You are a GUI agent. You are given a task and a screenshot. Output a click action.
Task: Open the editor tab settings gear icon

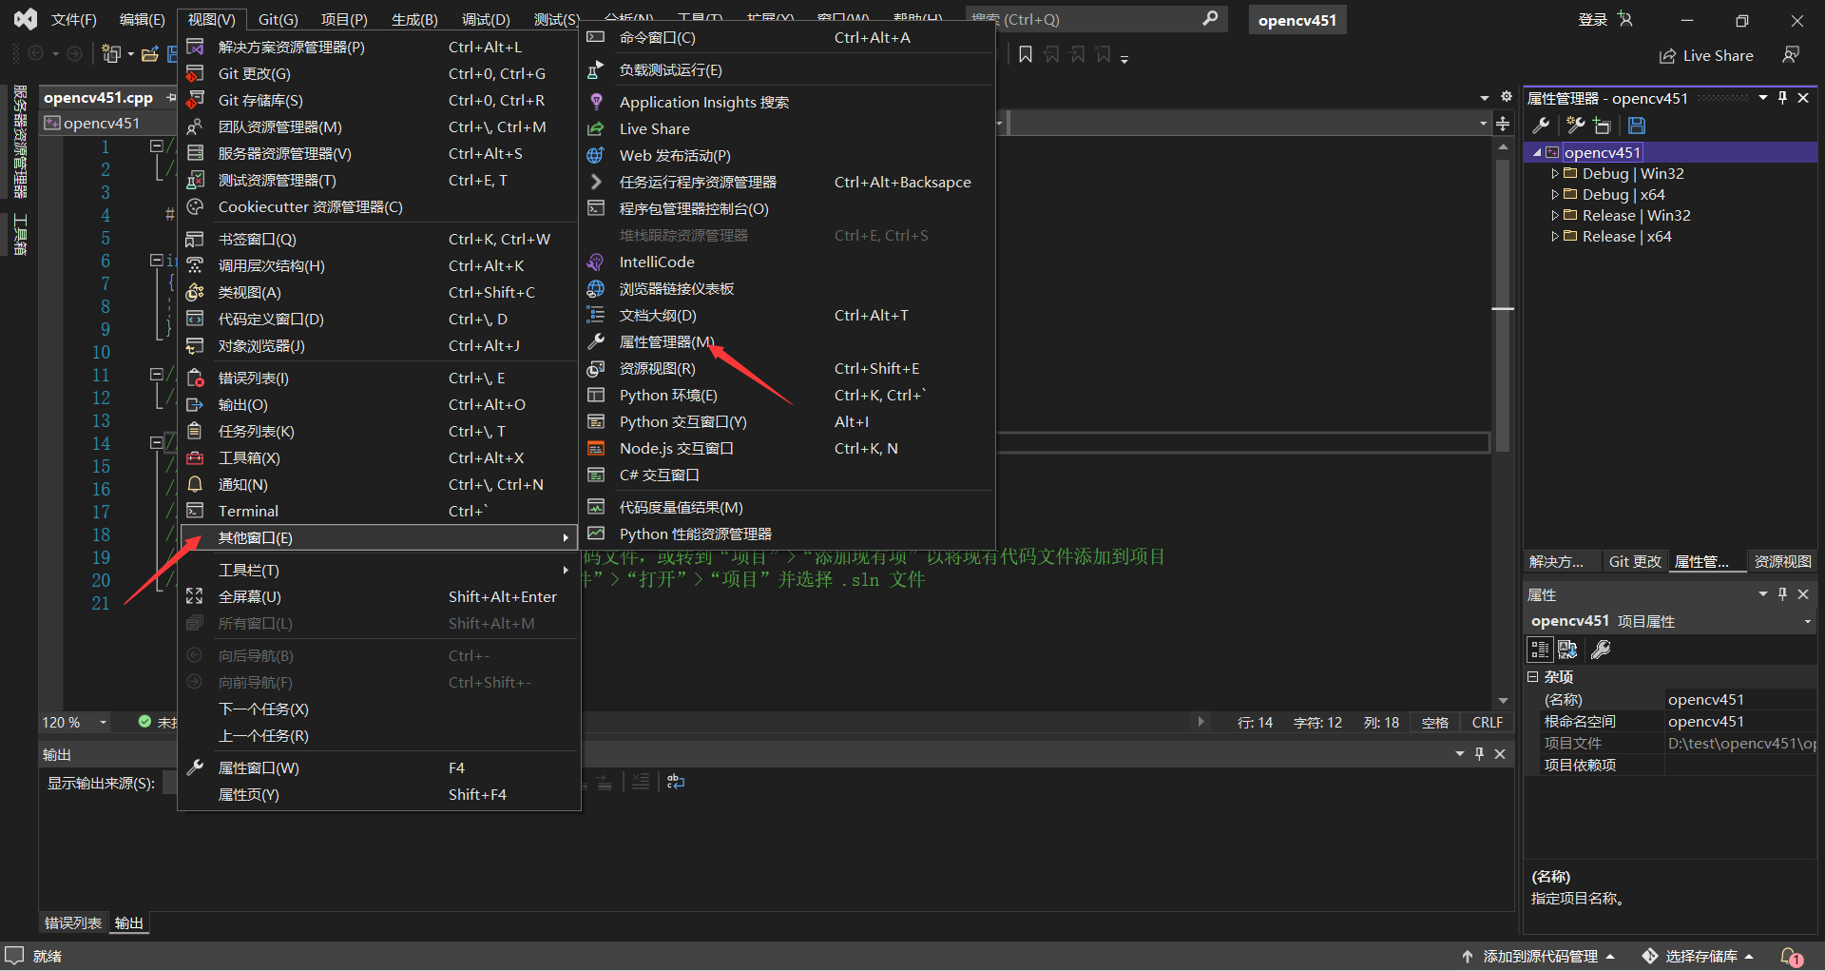coord(1507,97)
